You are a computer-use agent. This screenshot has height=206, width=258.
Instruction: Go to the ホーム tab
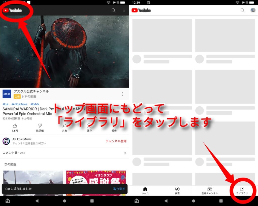145,191
